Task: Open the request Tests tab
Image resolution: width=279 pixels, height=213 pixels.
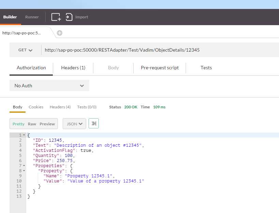Action: (x=206, y=68)
